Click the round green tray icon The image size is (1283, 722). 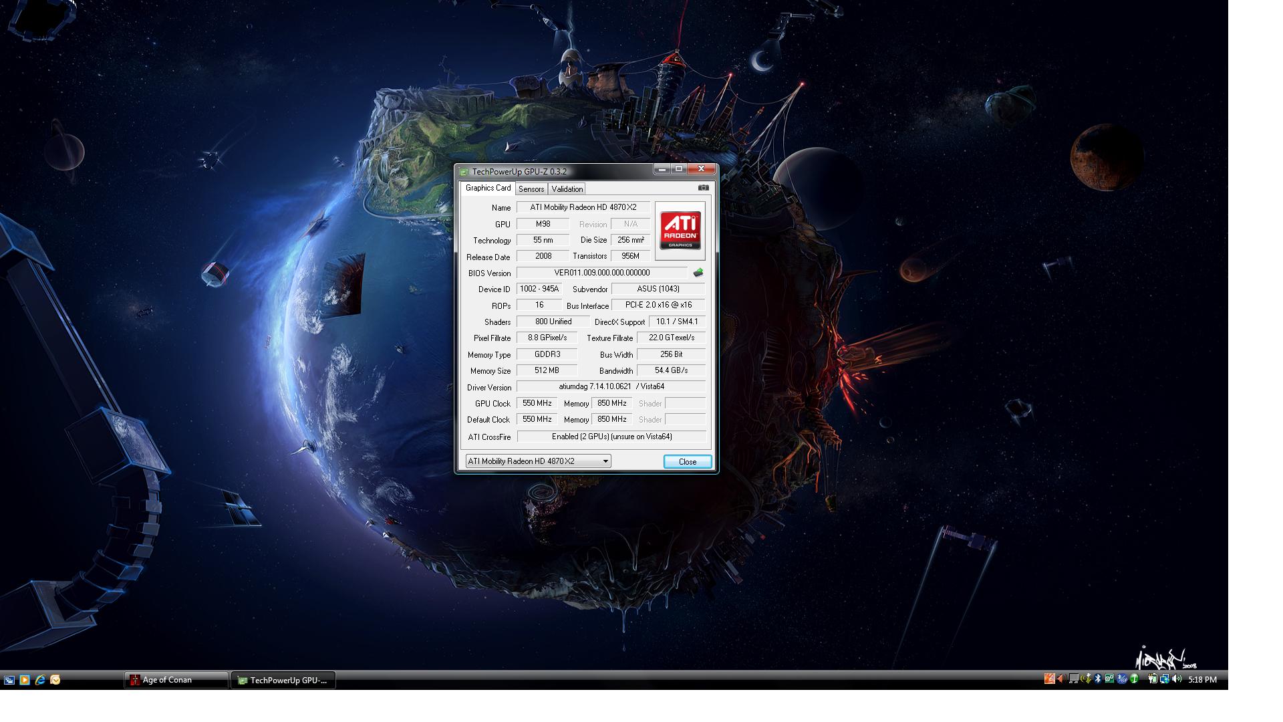coord(1134,679)
